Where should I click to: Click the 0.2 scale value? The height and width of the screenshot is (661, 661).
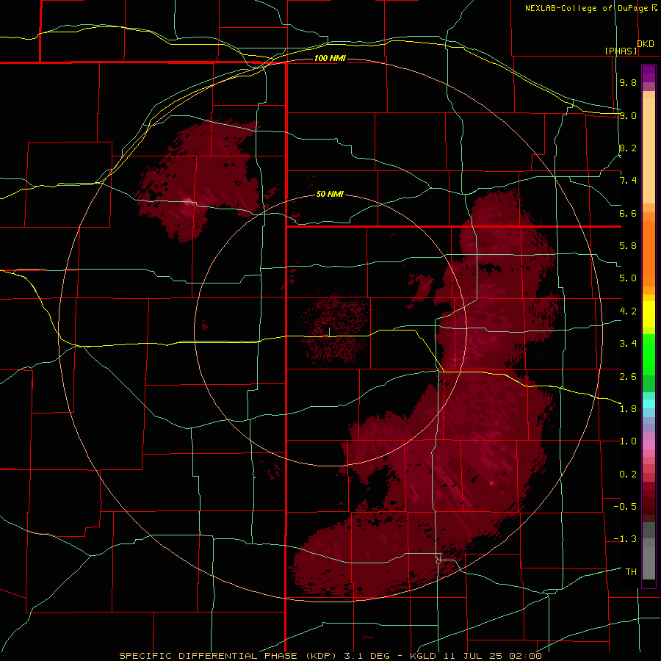click(x=628, y=474)
